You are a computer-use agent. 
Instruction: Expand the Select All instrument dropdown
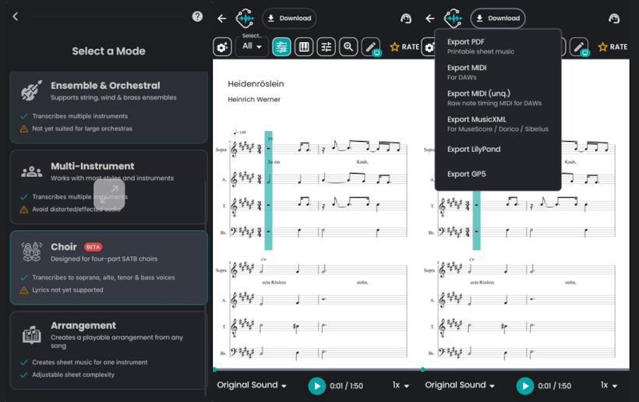(x=252, y=46)
